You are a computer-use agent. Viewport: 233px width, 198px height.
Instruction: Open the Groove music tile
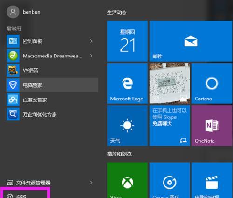pos(170,180)
